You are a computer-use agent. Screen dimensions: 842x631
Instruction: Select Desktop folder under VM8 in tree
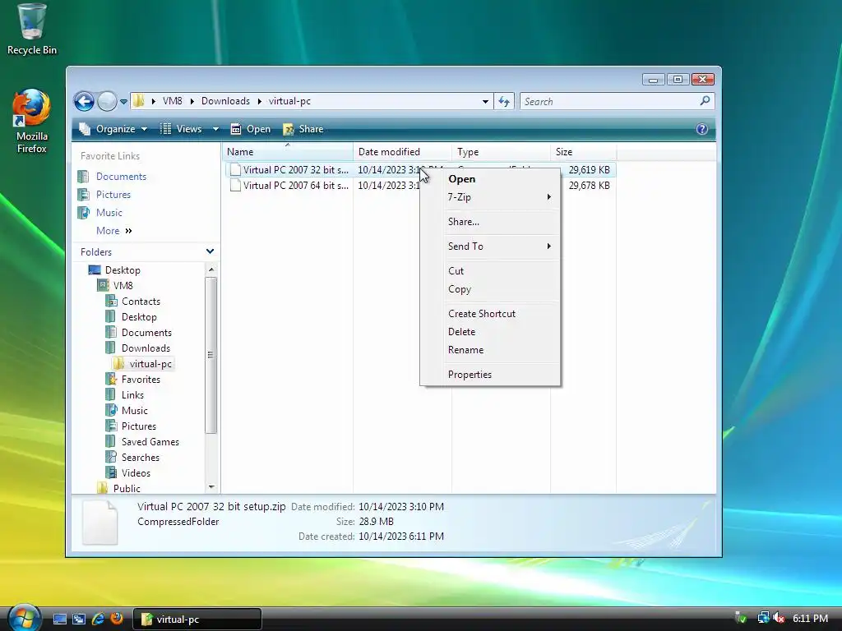(x=131, y=316)
